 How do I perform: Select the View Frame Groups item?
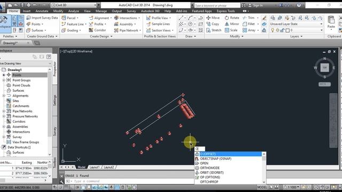click(x=26, y=142)
